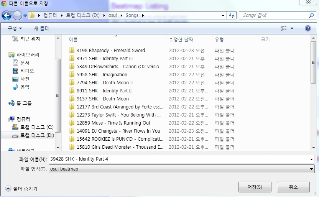Select 비디오 library icon in sidebar
319x197 pixels.
click(x=15, y=71)
